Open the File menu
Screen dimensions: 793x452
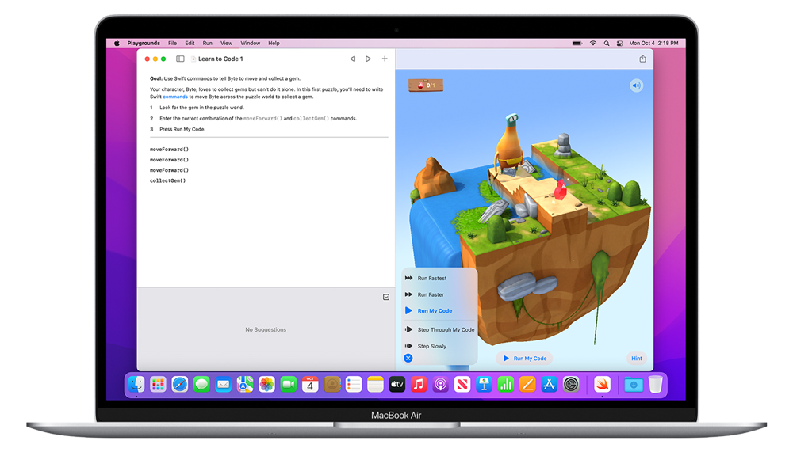coord(172,43)
